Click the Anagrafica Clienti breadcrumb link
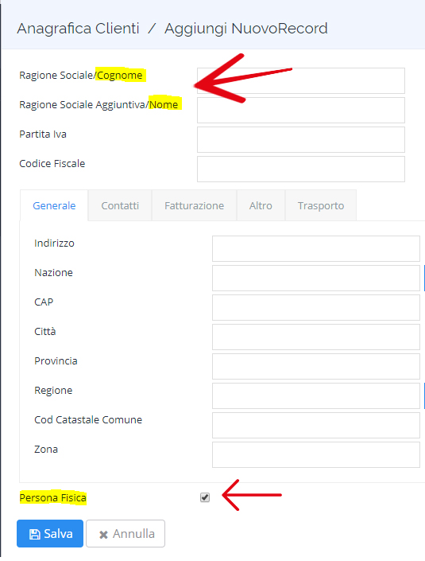The width and height of the screenshot is (425, 561). click(78, 29)
